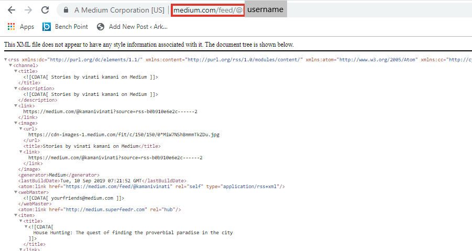Screen dimensions: 472x251
Task: Reload the page with the refresh icon
Action: [x=45, y=10]
